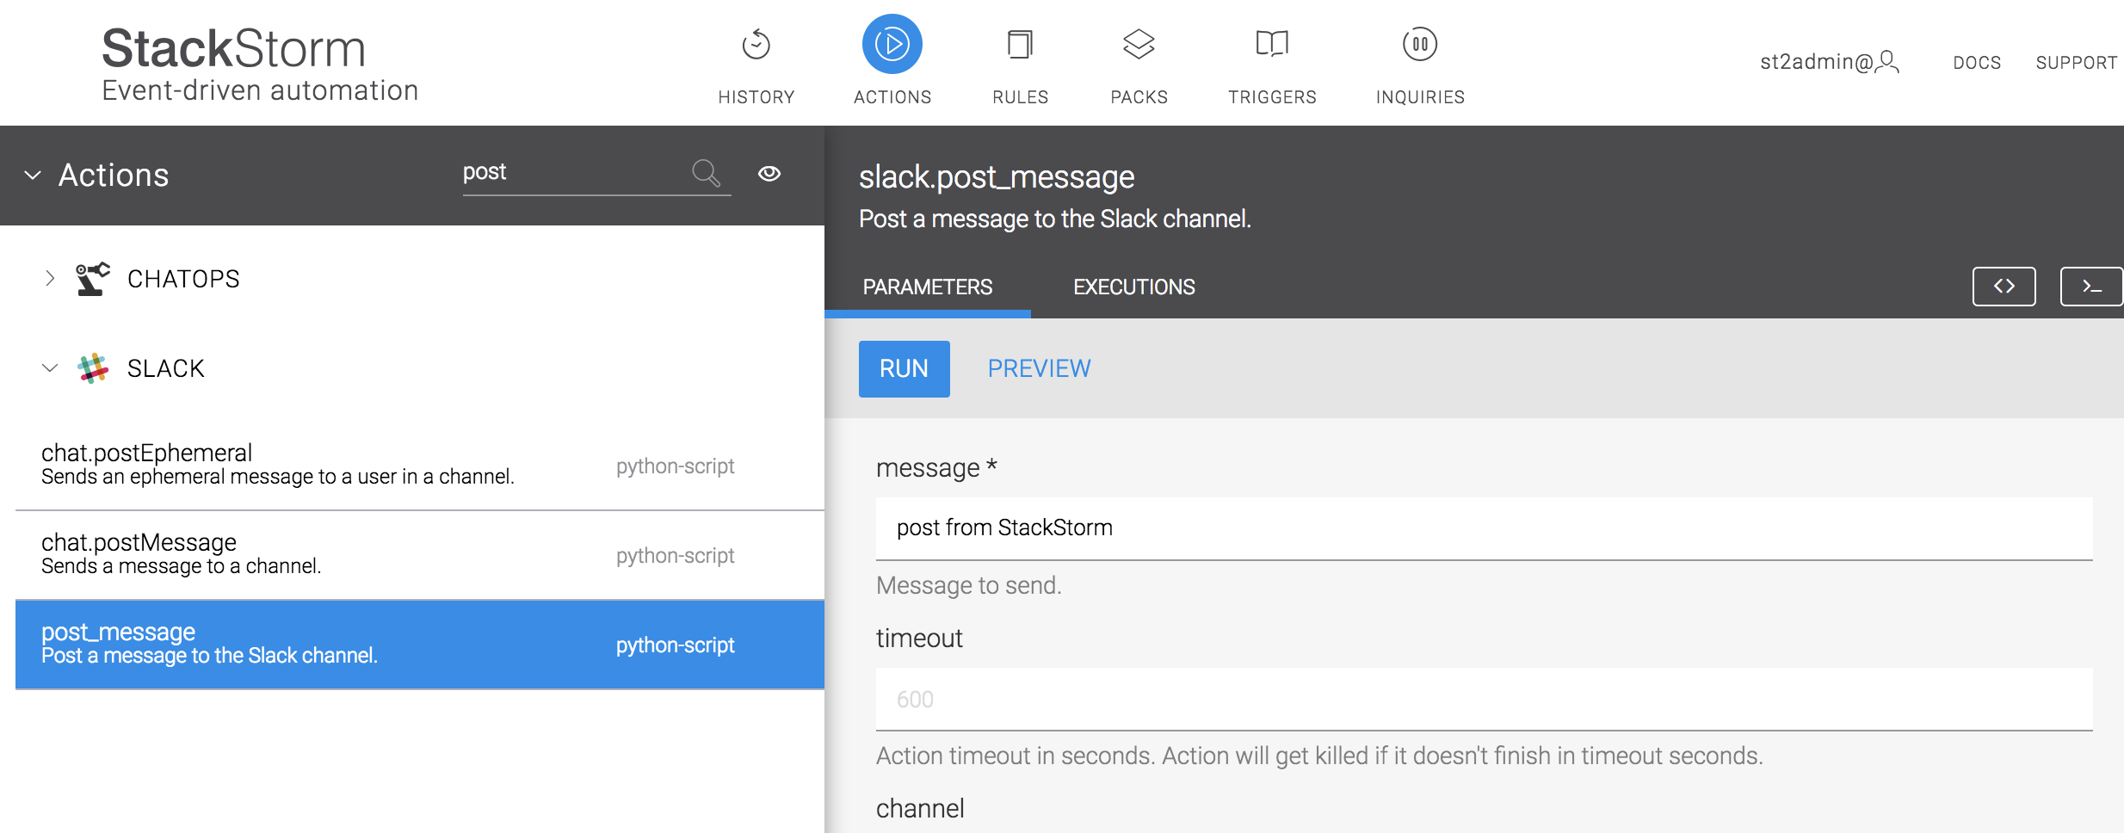Screen dimensions: 2124x833
Task: Open the terminal command button
Action: tap(2091, 287)
